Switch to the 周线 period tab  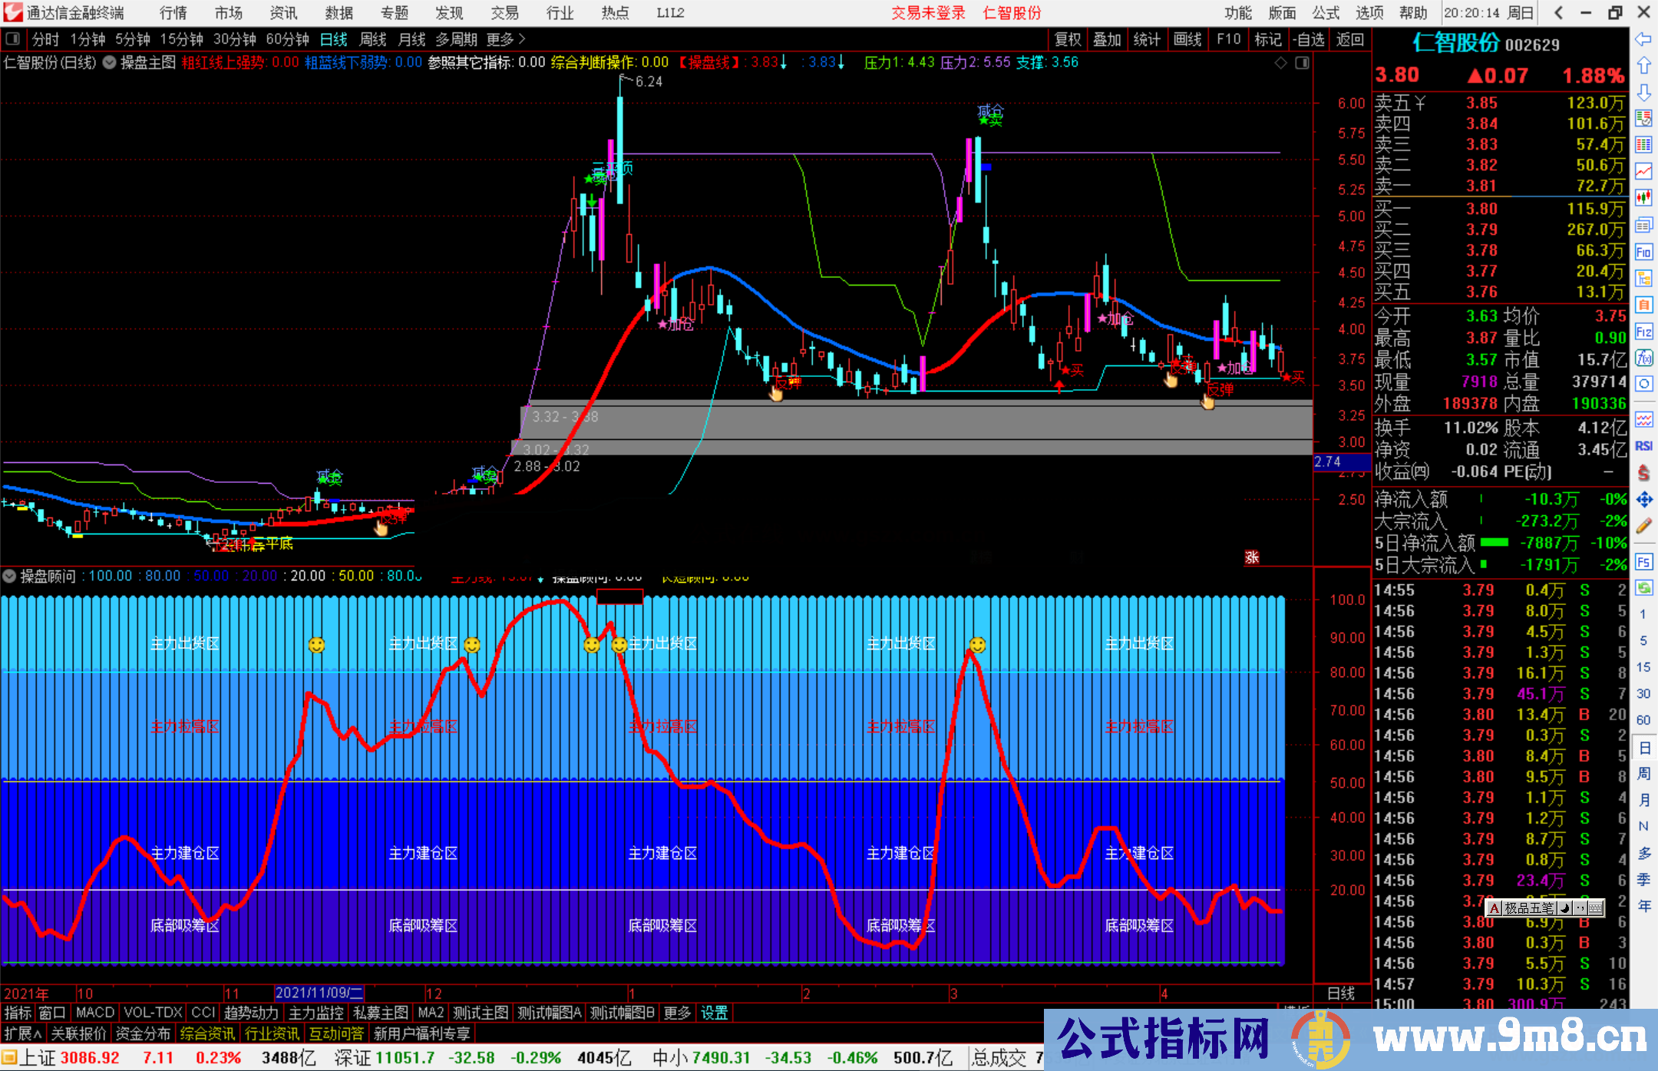tap(373, 39)
